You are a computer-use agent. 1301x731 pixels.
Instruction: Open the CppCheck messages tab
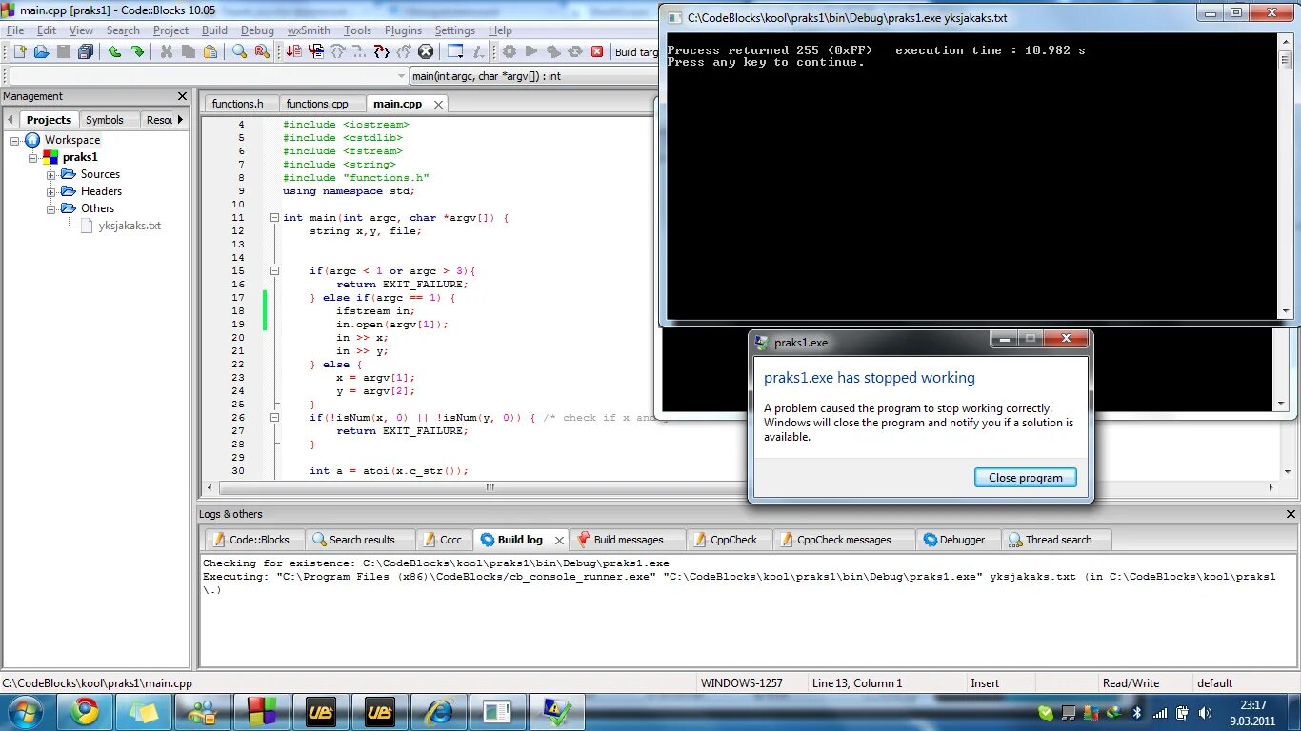[x=844, y=540]
